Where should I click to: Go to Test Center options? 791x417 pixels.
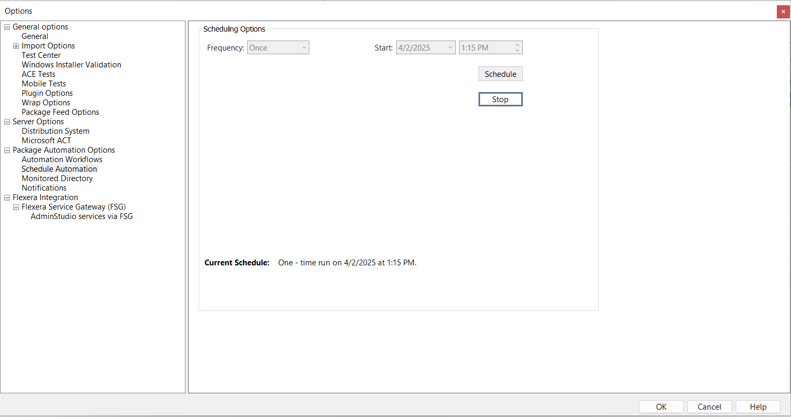(x=41, y=55)
